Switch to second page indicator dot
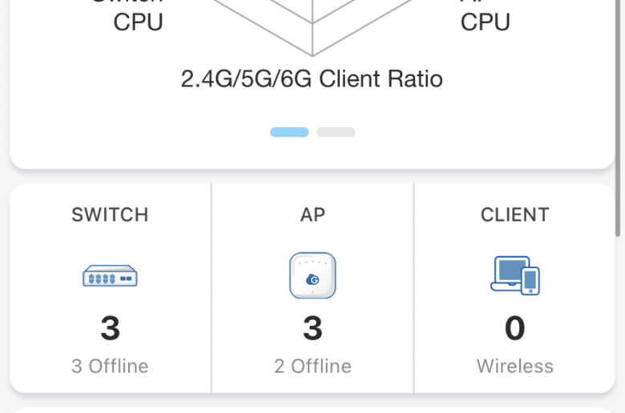The height and width of the screenshot is (413, 625). [x=336, y=132]
